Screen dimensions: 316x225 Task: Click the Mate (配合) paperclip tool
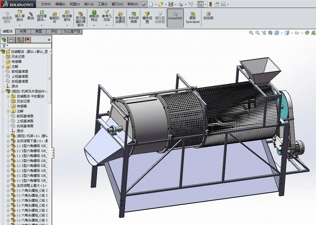pos(31,15)
